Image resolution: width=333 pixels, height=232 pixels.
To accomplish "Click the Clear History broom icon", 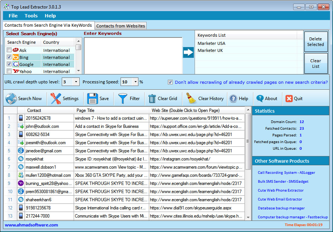I will click(x=191, y=99).
